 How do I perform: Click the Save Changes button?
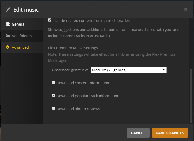[170, 133]
